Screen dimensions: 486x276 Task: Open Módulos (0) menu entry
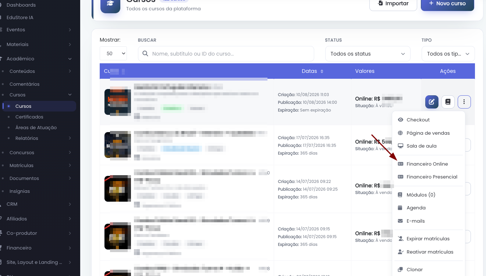click(x=429, y=195)
